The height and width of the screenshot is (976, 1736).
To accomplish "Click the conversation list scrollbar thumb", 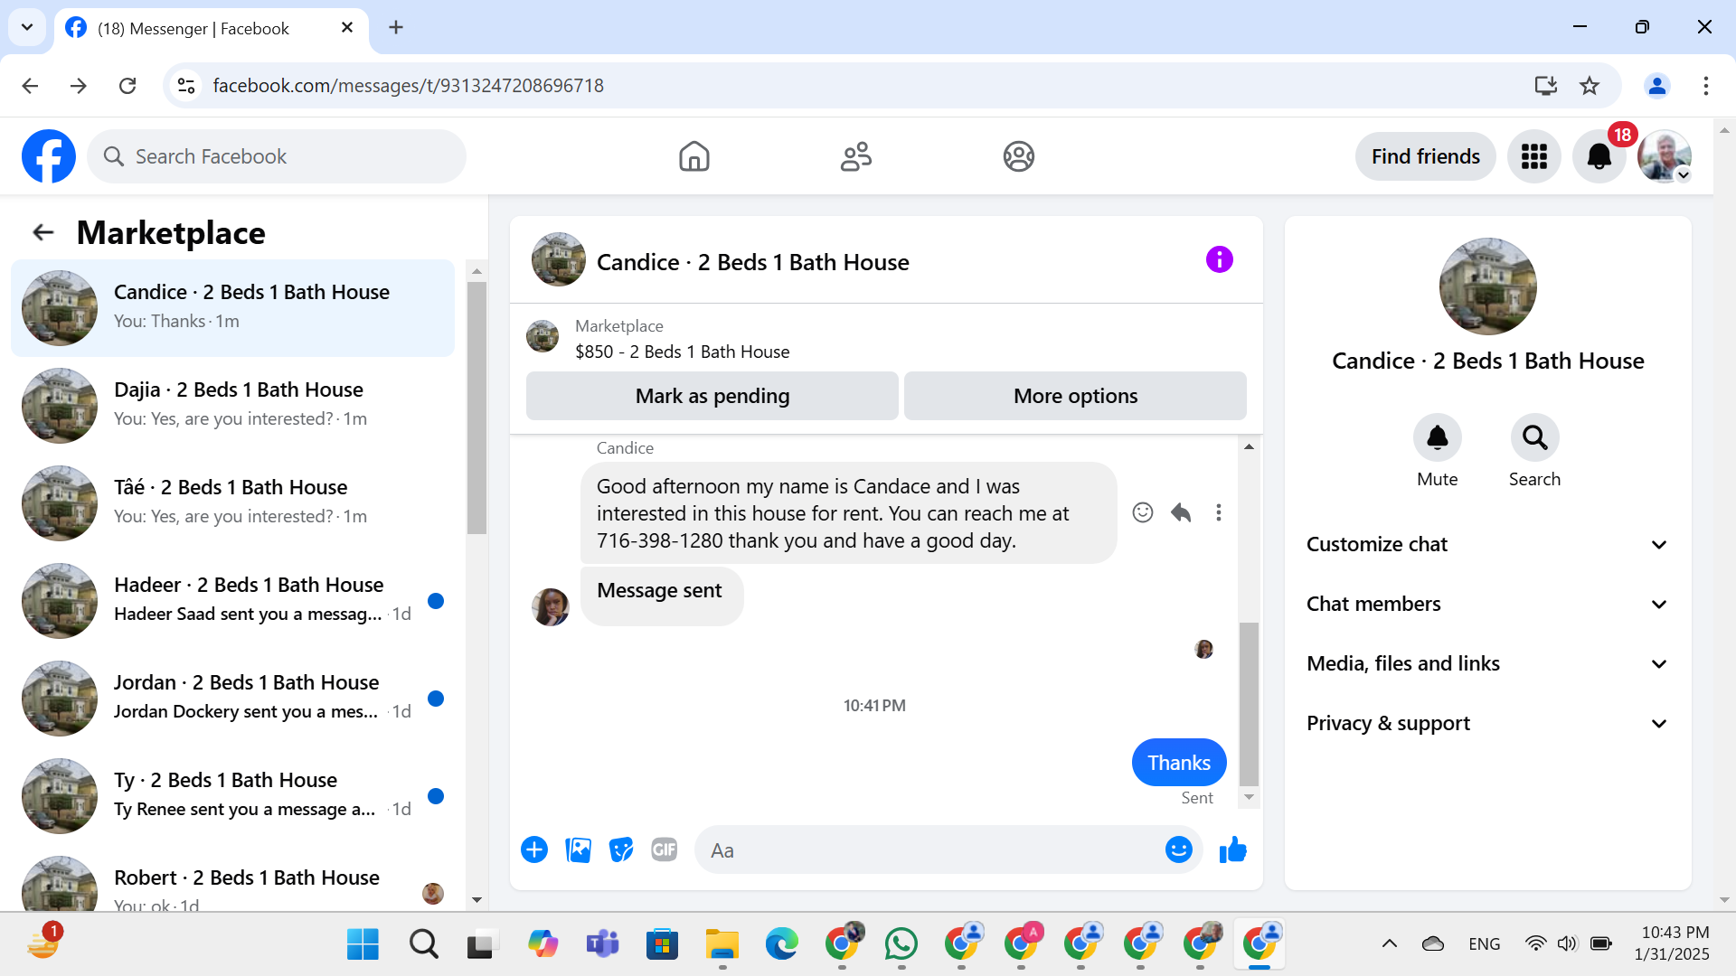I will (476, 408).
